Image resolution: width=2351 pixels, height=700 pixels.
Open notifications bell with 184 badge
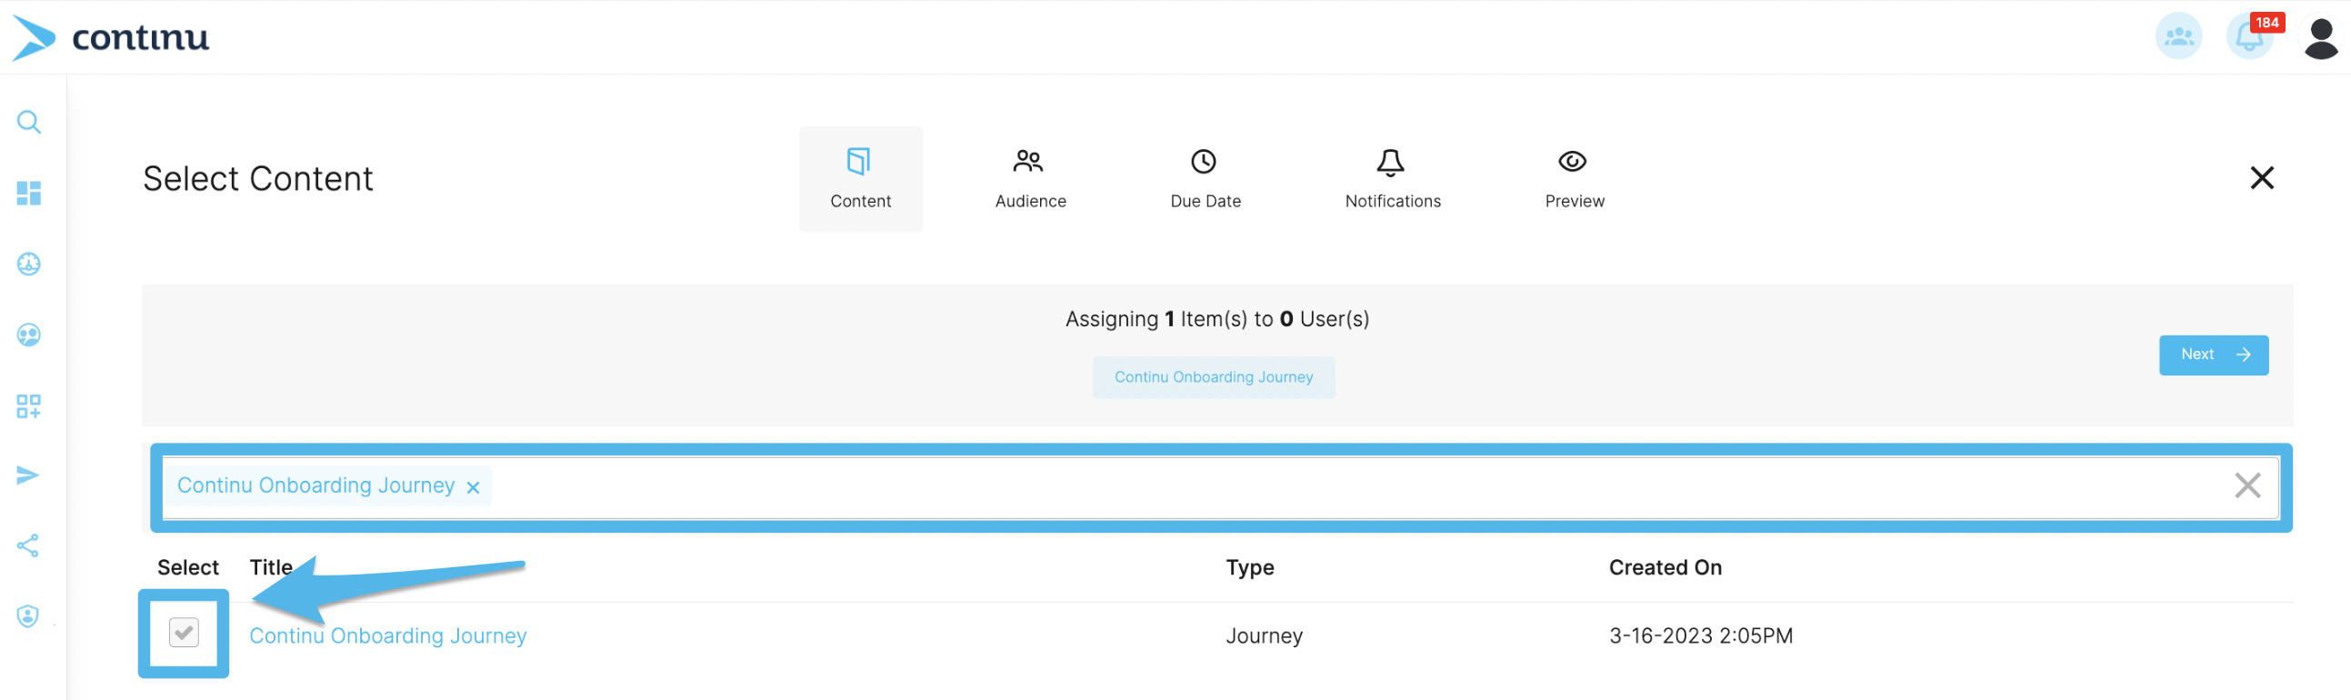[2249, 37]
